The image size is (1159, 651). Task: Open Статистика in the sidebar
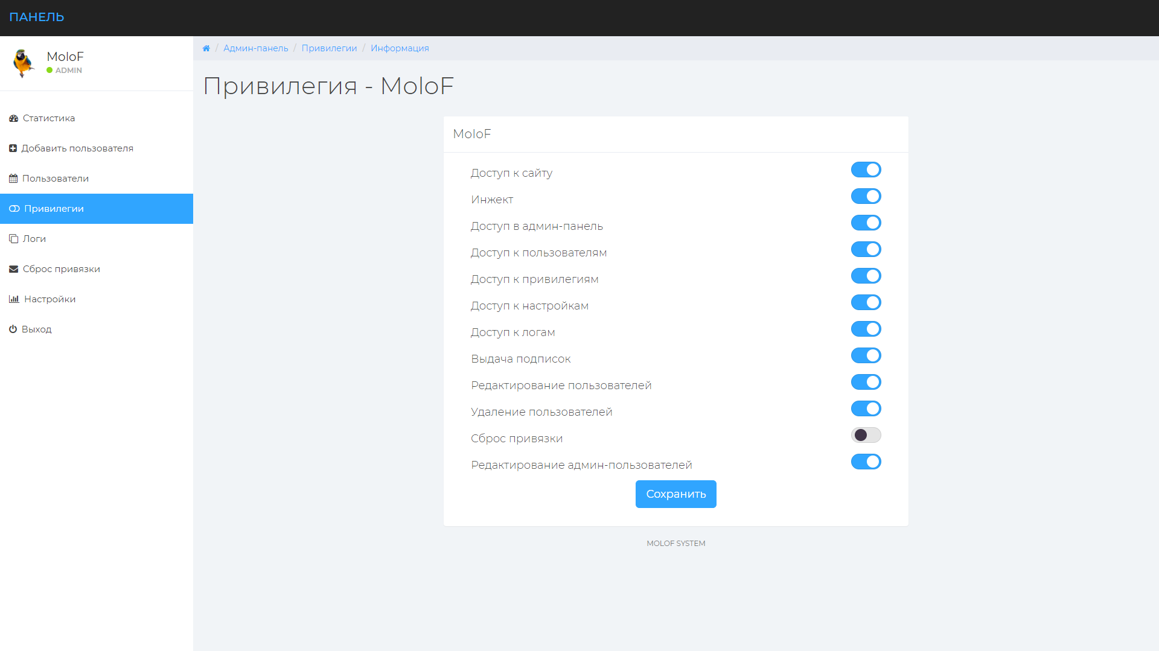tap(97, 118)
